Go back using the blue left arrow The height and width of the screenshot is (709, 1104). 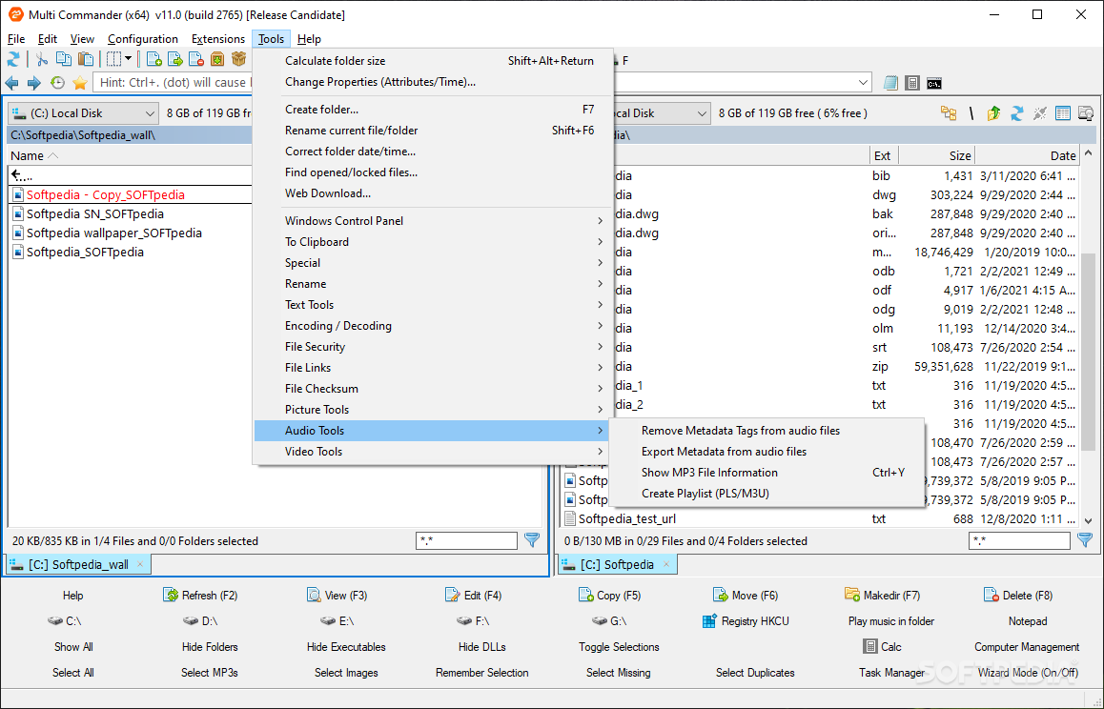[12, 83]
